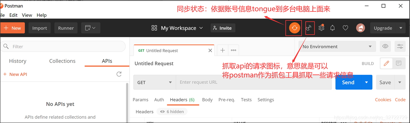Open the View menu
The height and width of the screenshot is (123, 410).
click(x=27, y=15)
